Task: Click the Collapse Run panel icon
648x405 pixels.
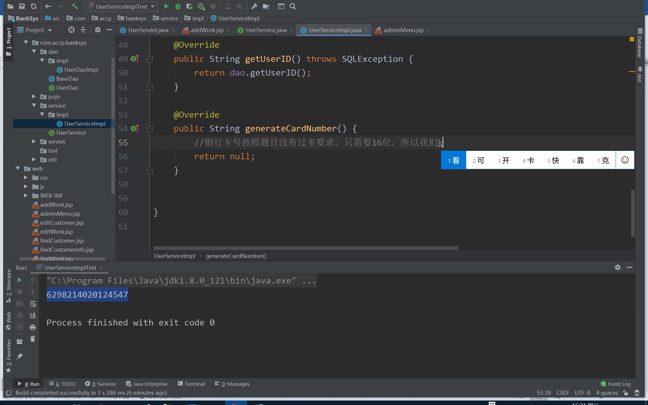Action: pos(630,267)
